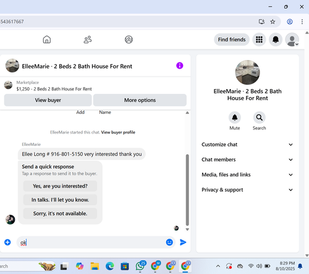This screenshot has height=274, width=309.
Task: Click the OneDrive cloud tray icon
Action: tap(240, 267)
